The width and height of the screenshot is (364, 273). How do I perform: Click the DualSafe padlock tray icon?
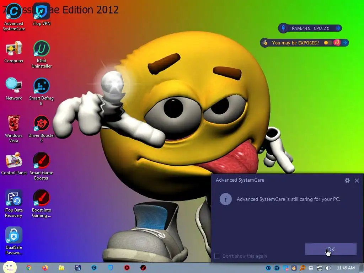(x=294, y=268)
